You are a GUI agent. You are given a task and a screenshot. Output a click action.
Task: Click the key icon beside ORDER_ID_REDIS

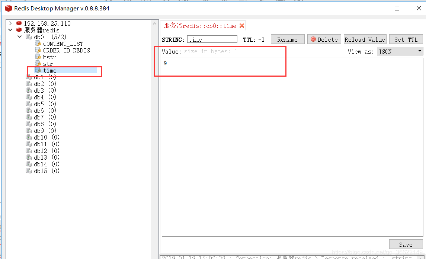click(38, 50)
